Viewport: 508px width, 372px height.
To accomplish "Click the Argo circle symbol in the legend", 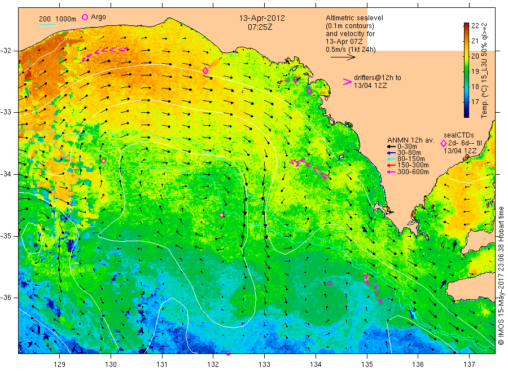I will pos(85,17).
